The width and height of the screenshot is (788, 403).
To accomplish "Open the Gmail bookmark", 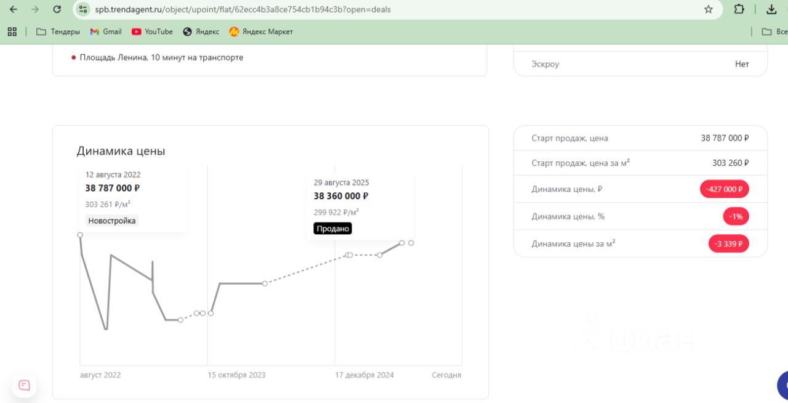I will tap(106, 31).
